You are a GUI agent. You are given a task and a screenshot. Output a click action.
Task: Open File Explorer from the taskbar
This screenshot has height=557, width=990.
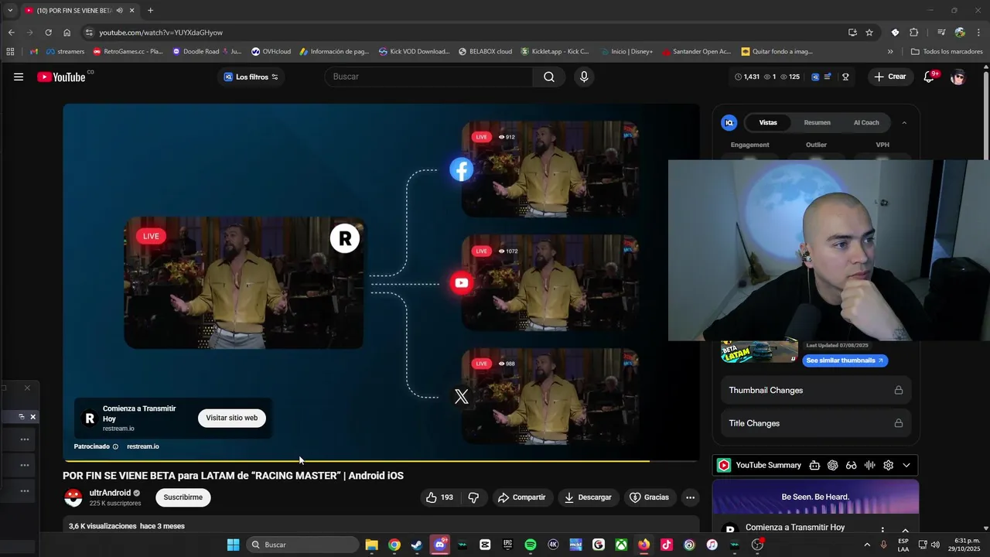[371, 545]
